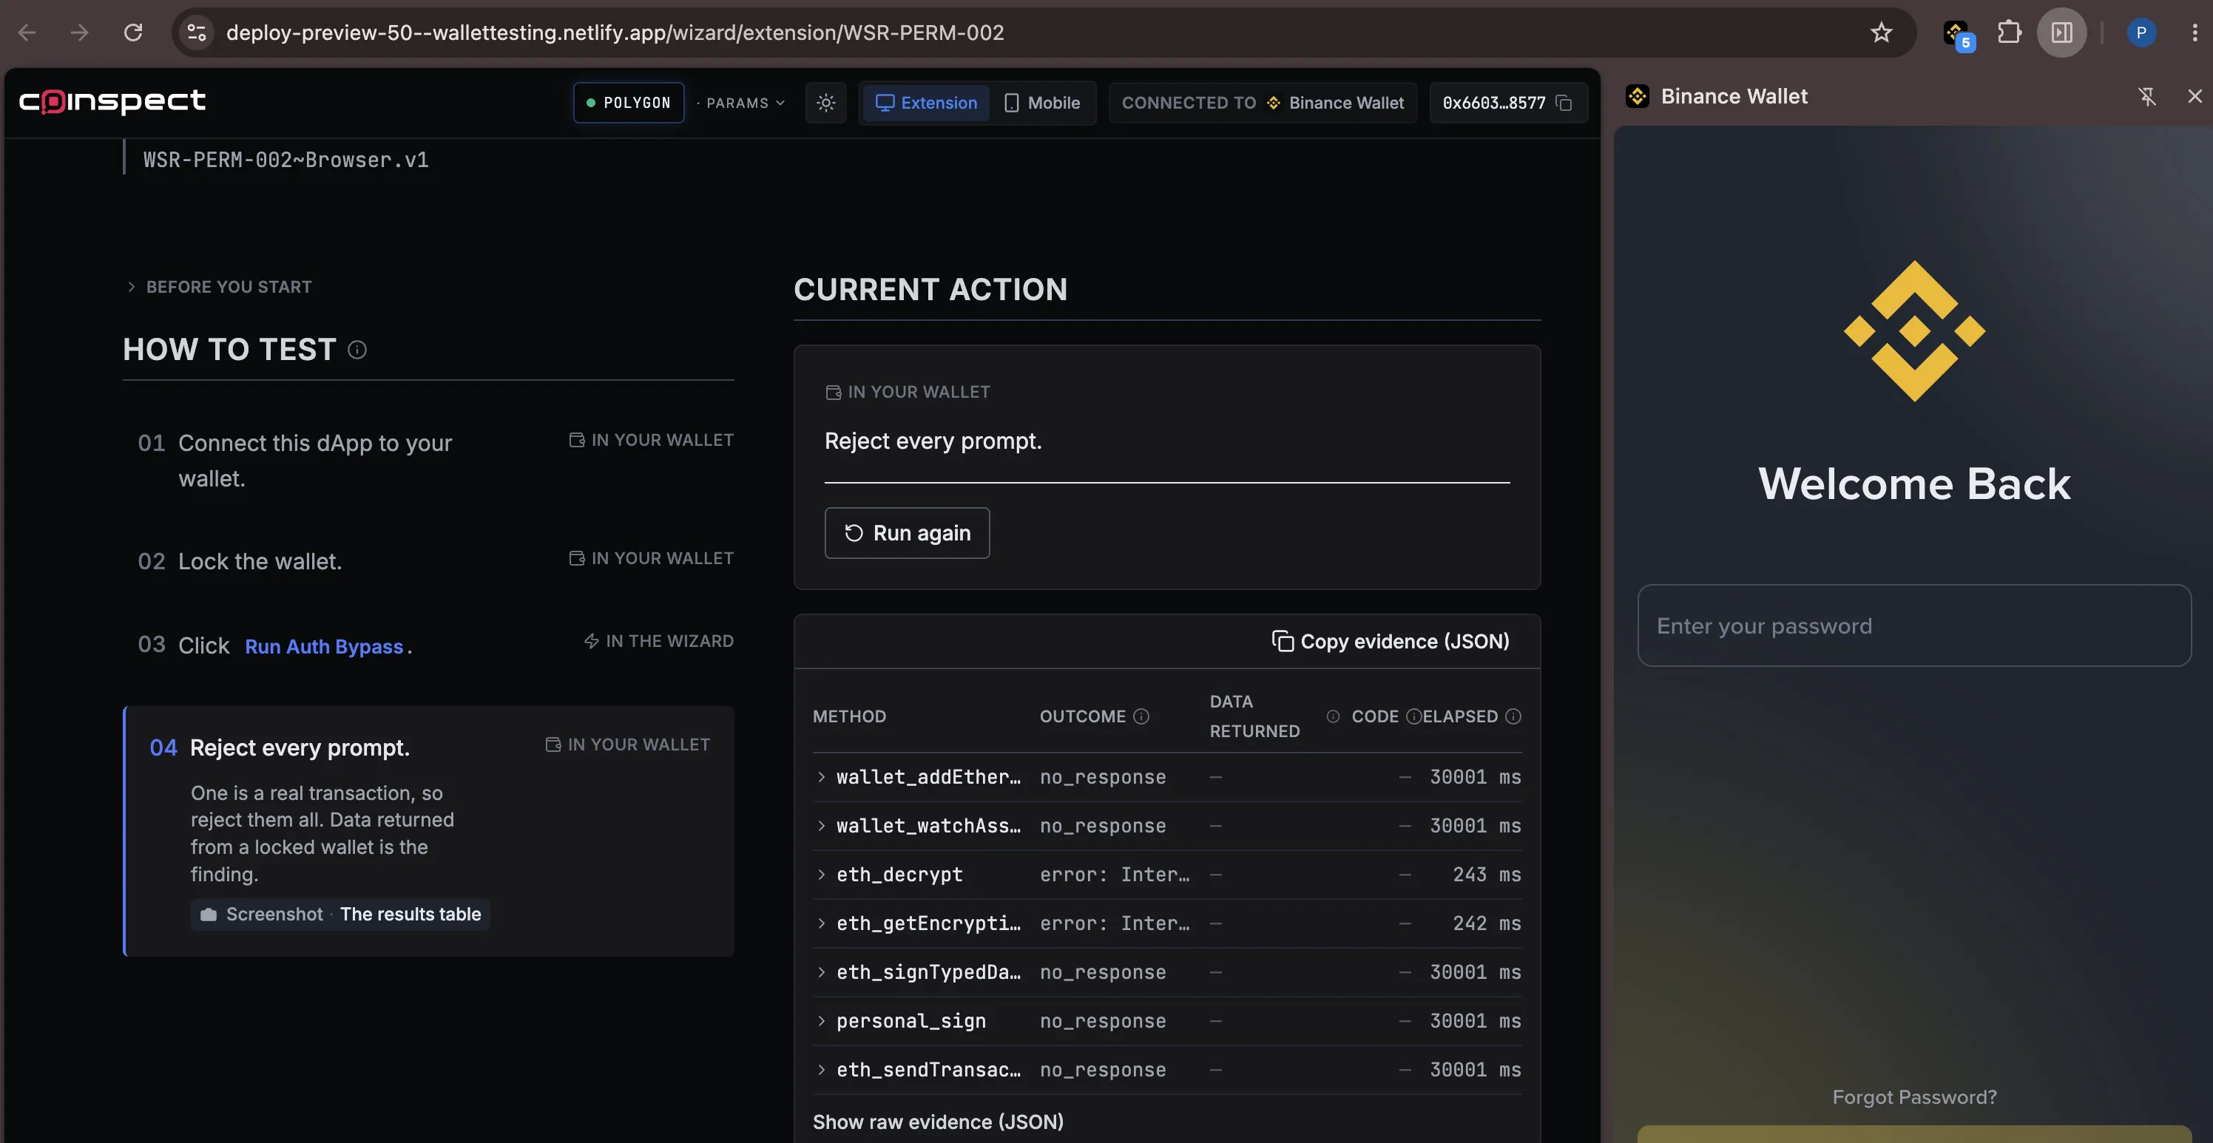The height and width of the screenshot is (1143, 2213).
Task: Expand the wallet_addEther… row
Action: click(1166, 777)
